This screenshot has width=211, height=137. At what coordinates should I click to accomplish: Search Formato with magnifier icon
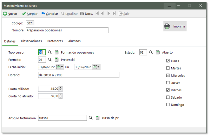tap(50, 60)
